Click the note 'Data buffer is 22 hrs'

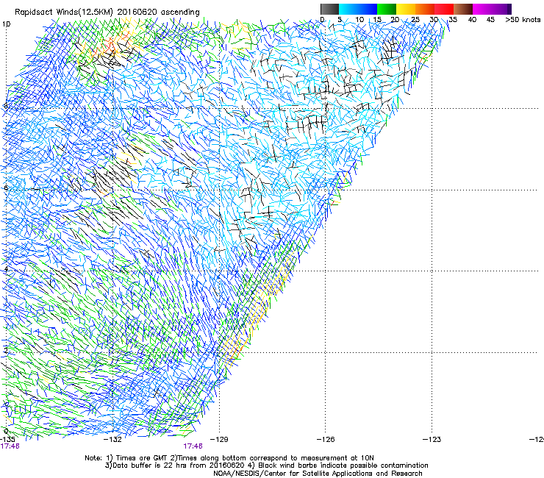pyautogui.click(x=150, y=465)
